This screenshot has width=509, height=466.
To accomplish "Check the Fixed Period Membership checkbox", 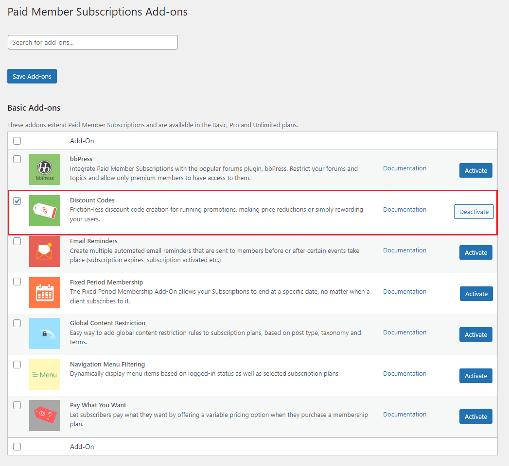I will (x=17, y=282).
